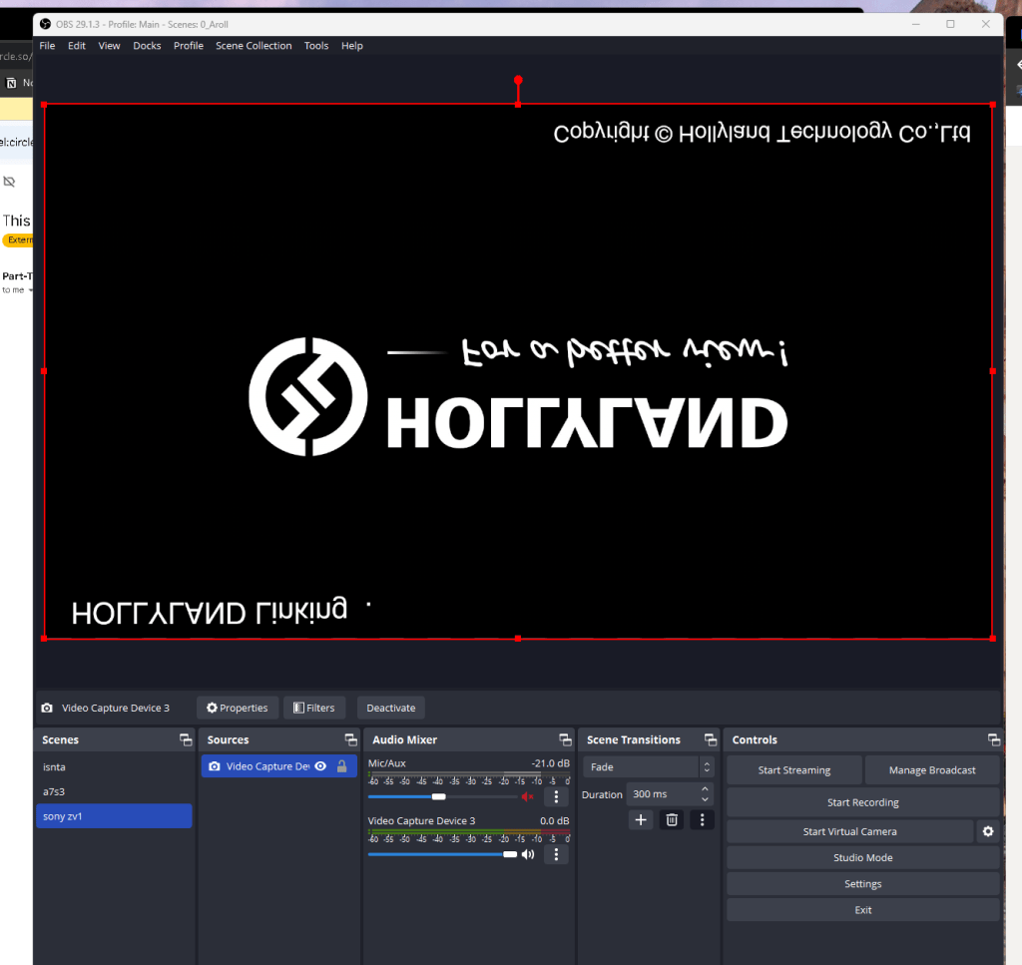Image resolution: width=1022 pixels, height=965 pixels.
Task: Open the Docks menu
Action: coord(147,46)
